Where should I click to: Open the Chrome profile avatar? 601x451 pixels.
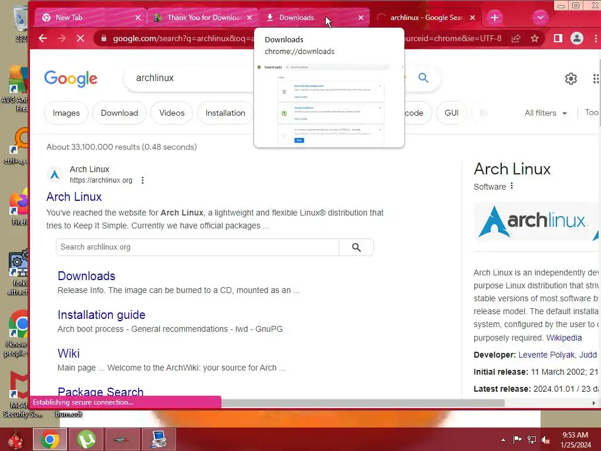577,38
